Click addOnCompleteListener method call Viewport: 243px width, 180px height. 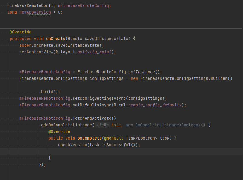pyautogui.click(x=67, y=125)
